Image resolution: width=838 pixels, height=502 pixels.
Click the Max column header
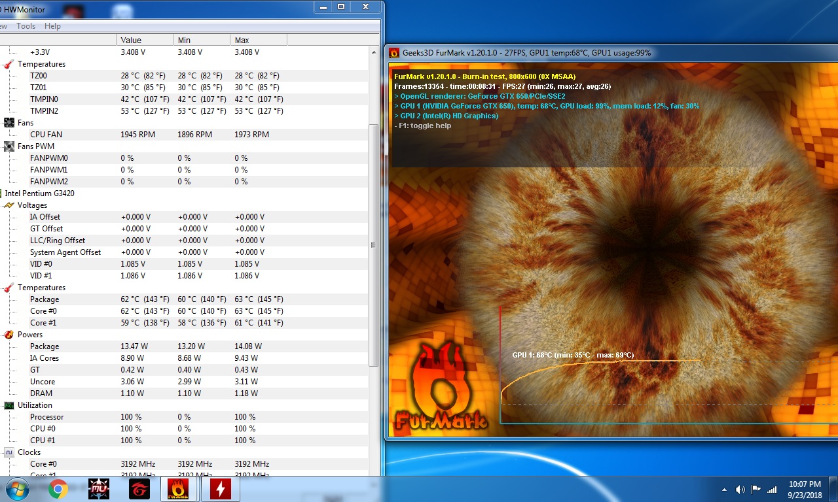[x=259, y=40]
